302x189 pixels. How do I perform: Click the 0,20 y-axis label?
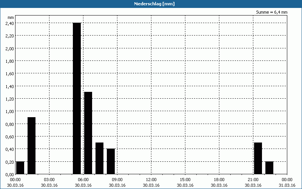10,162
